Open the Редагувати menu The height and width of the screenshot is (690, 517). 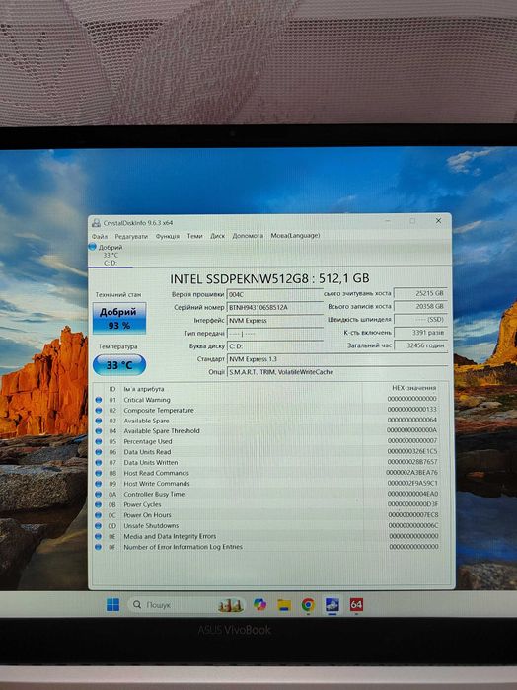131,236
